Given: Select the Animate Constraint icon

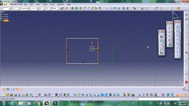Looking at the screenshot, I should pyautogui.click(x=162, y=49).
